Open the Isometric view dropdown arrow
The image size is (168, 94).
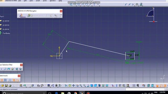point(97,87)
